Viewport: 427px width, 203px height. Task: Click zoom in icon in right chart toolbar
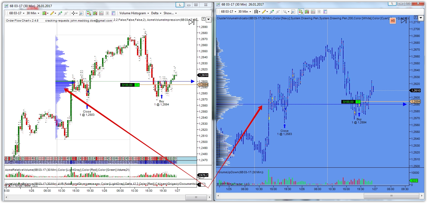(272, 12)
